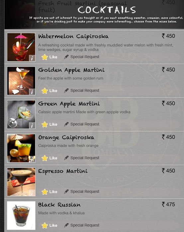Tap info icon on Orange Caipiroska photo
This screenshot has height=232, width=184.
coord(32,159)
